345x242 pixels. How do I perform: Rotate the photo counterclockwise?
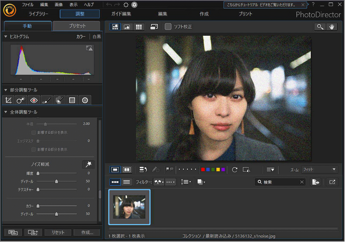point(234,170)
